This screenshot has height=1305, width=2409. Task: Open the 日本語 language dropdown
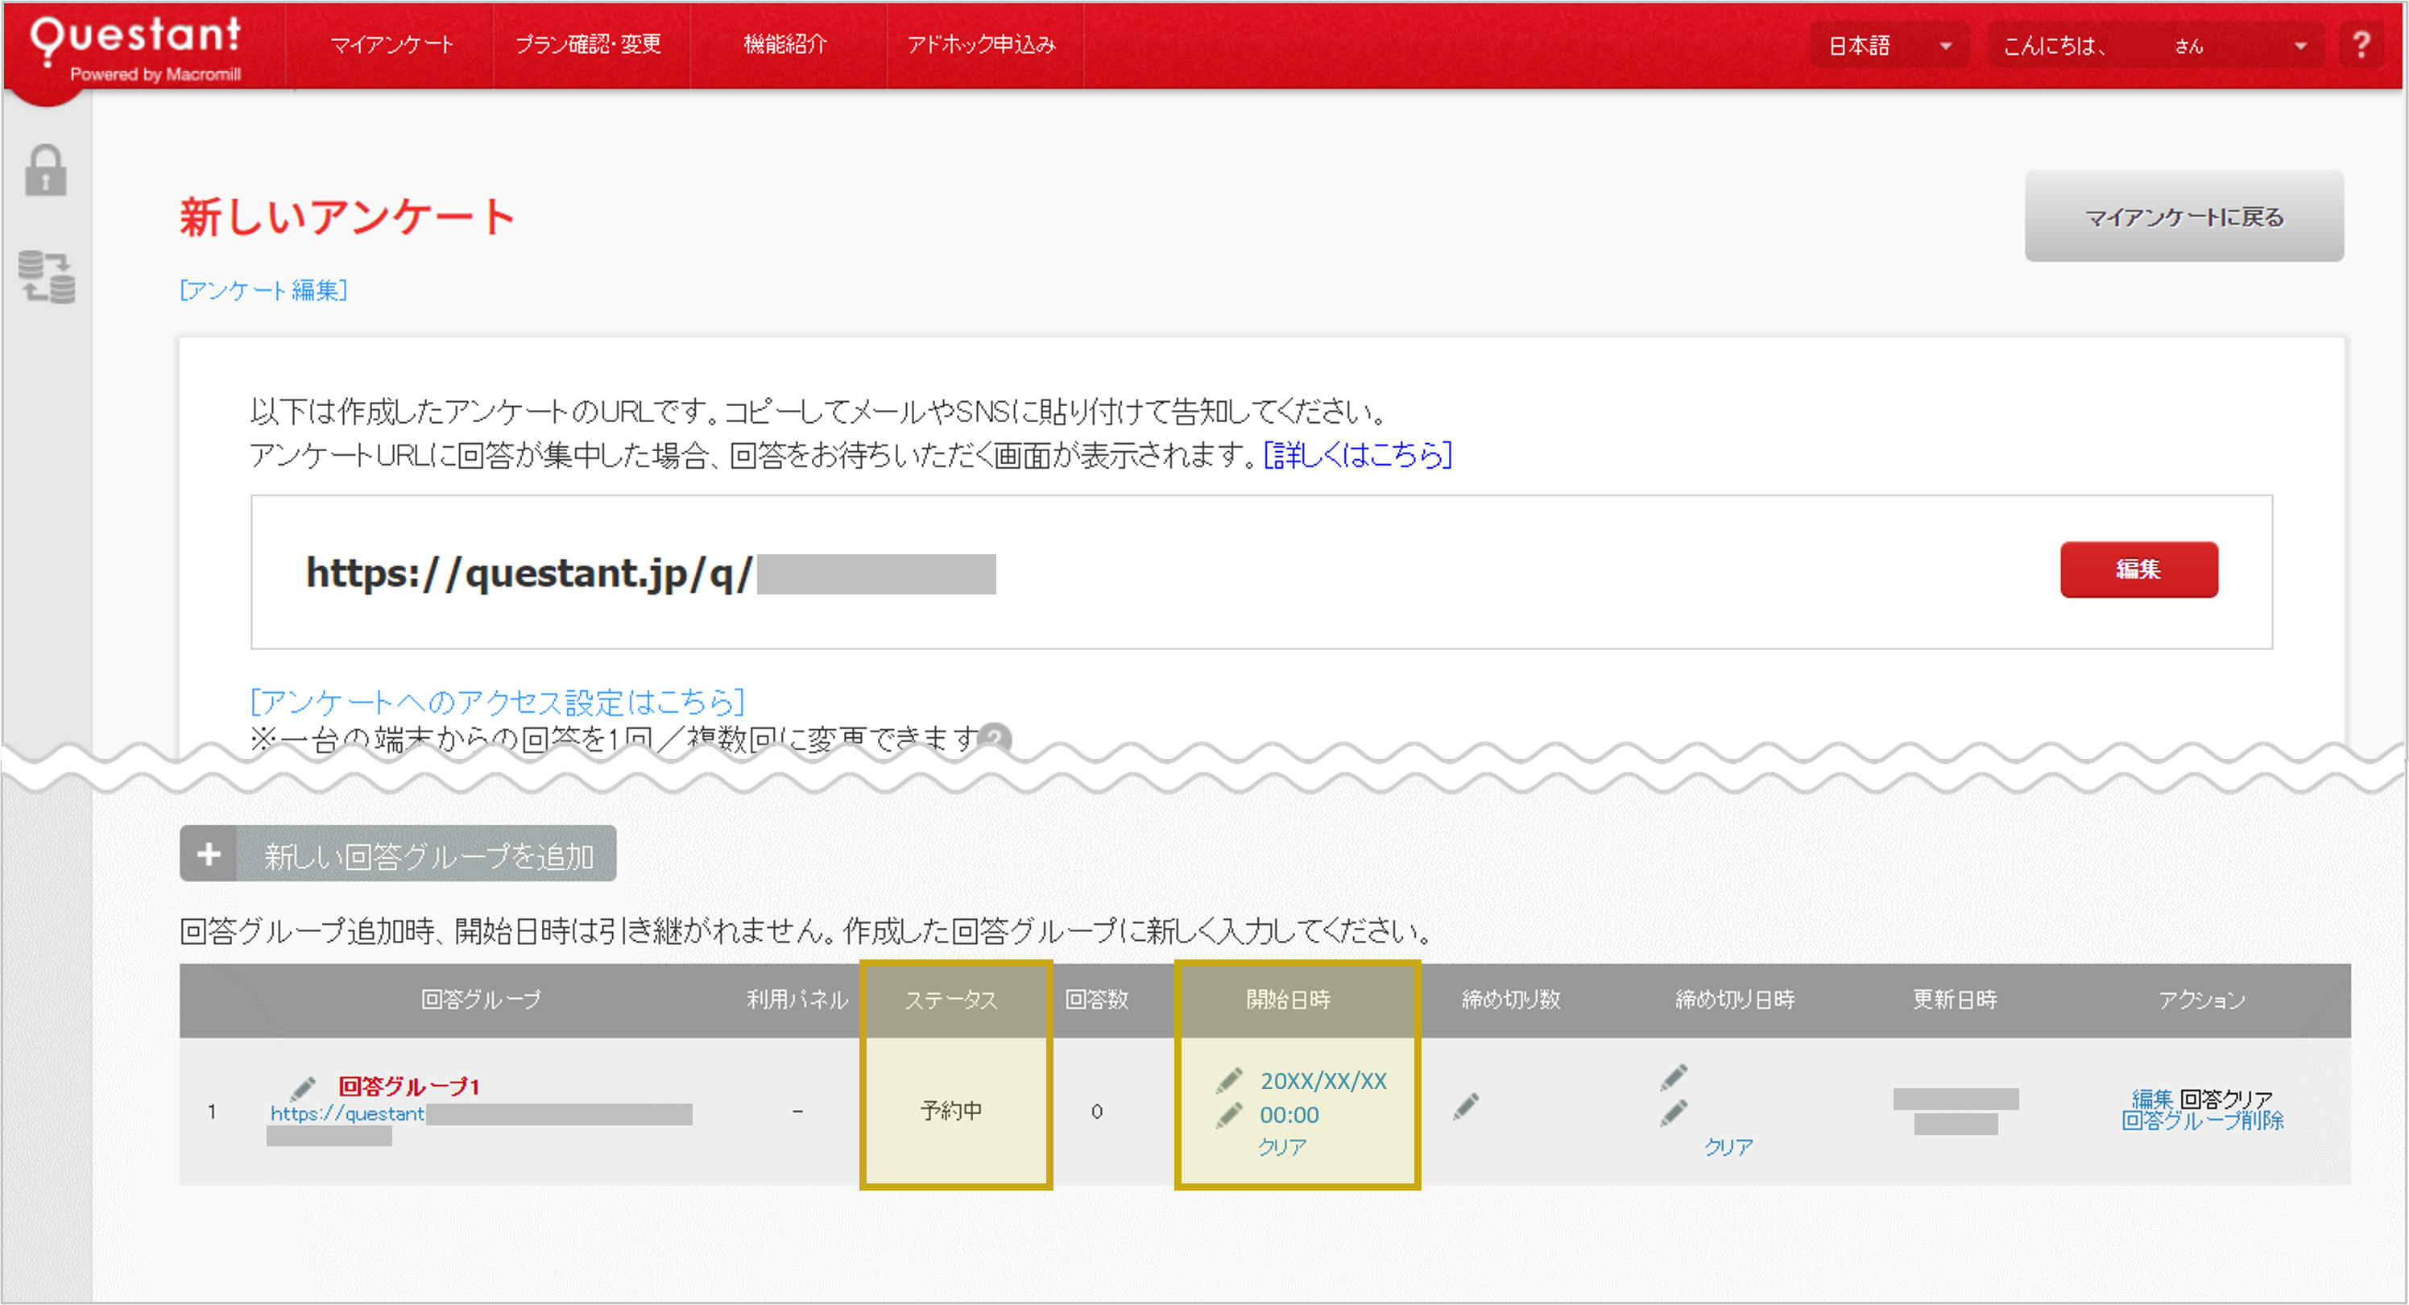click(1889, 46)
